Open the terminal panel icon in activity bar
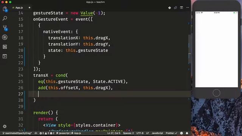Viewport: 242px width, 136px height. pyautogui.click(x=5, y=56)
